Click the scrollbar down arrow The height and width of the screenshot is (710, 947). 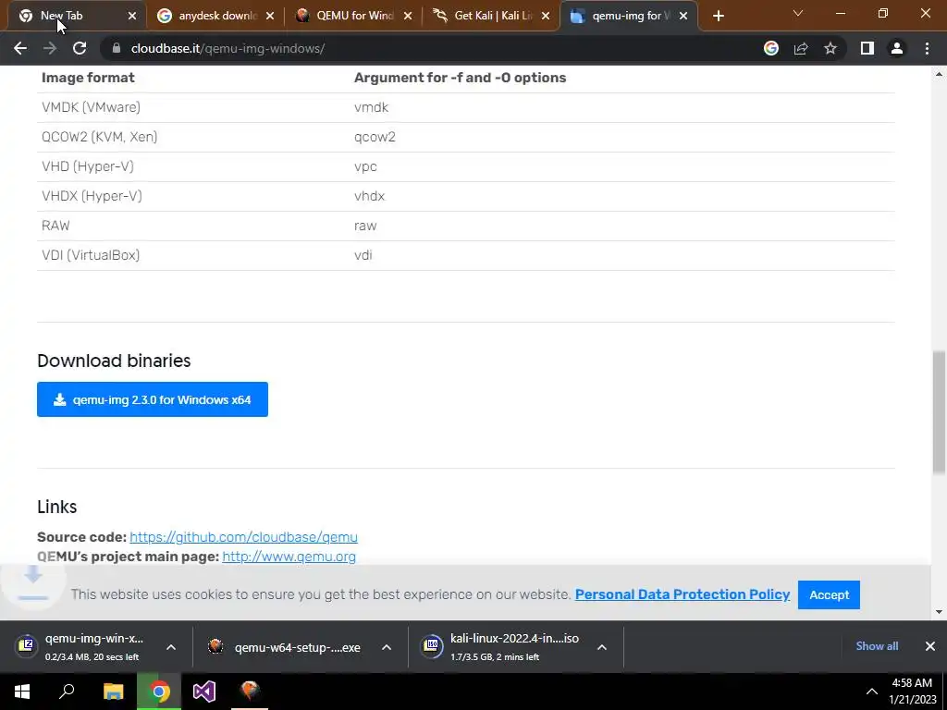click(940, 612)
